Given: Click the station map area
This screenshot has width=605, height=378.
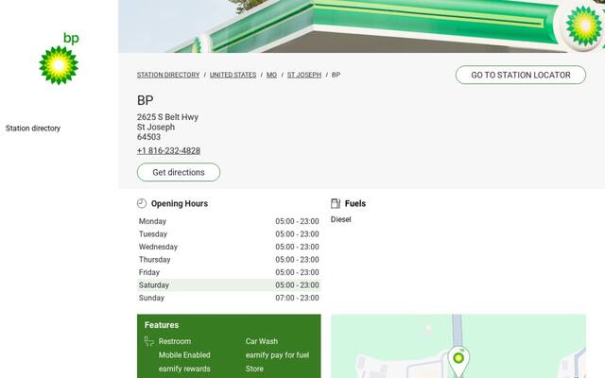Looking at the screenshot, I should click(x=458, y=346).
